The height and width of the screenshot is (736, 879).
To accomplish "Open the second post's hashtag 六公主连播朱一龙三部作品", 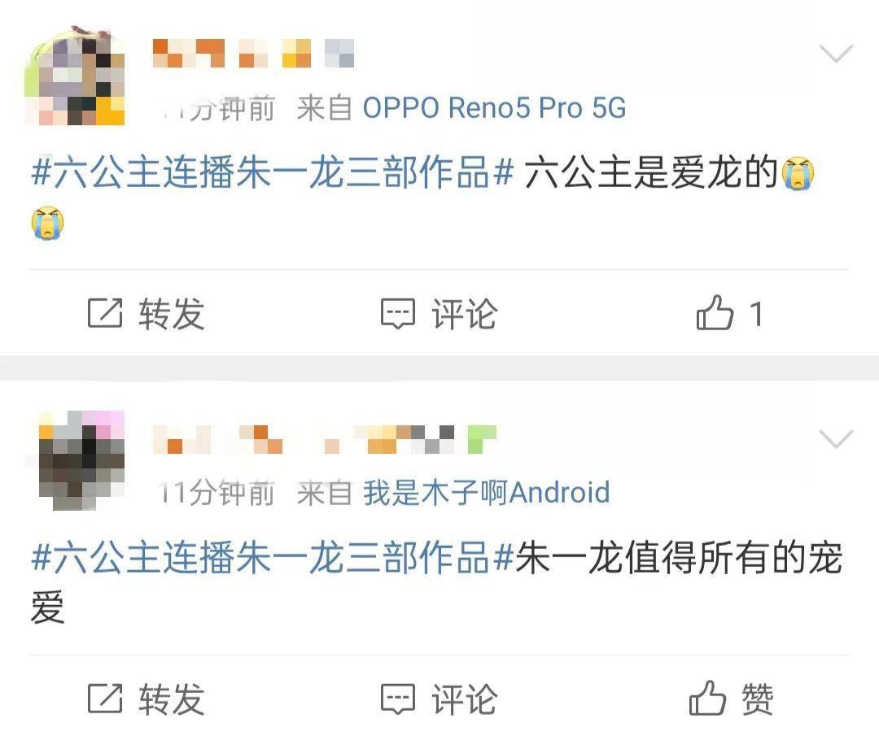I will click(273, 557).
